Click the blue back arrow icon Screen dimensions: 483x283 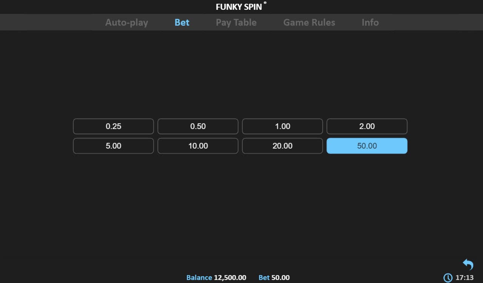468,265
